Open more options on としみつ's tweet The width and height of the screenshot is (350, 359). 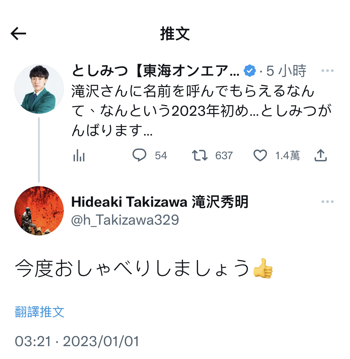pos(327,71)
